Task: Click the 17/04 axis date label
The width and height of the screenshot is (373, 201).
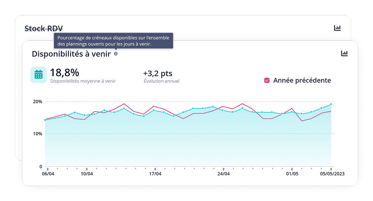Action: coord(155,174)
